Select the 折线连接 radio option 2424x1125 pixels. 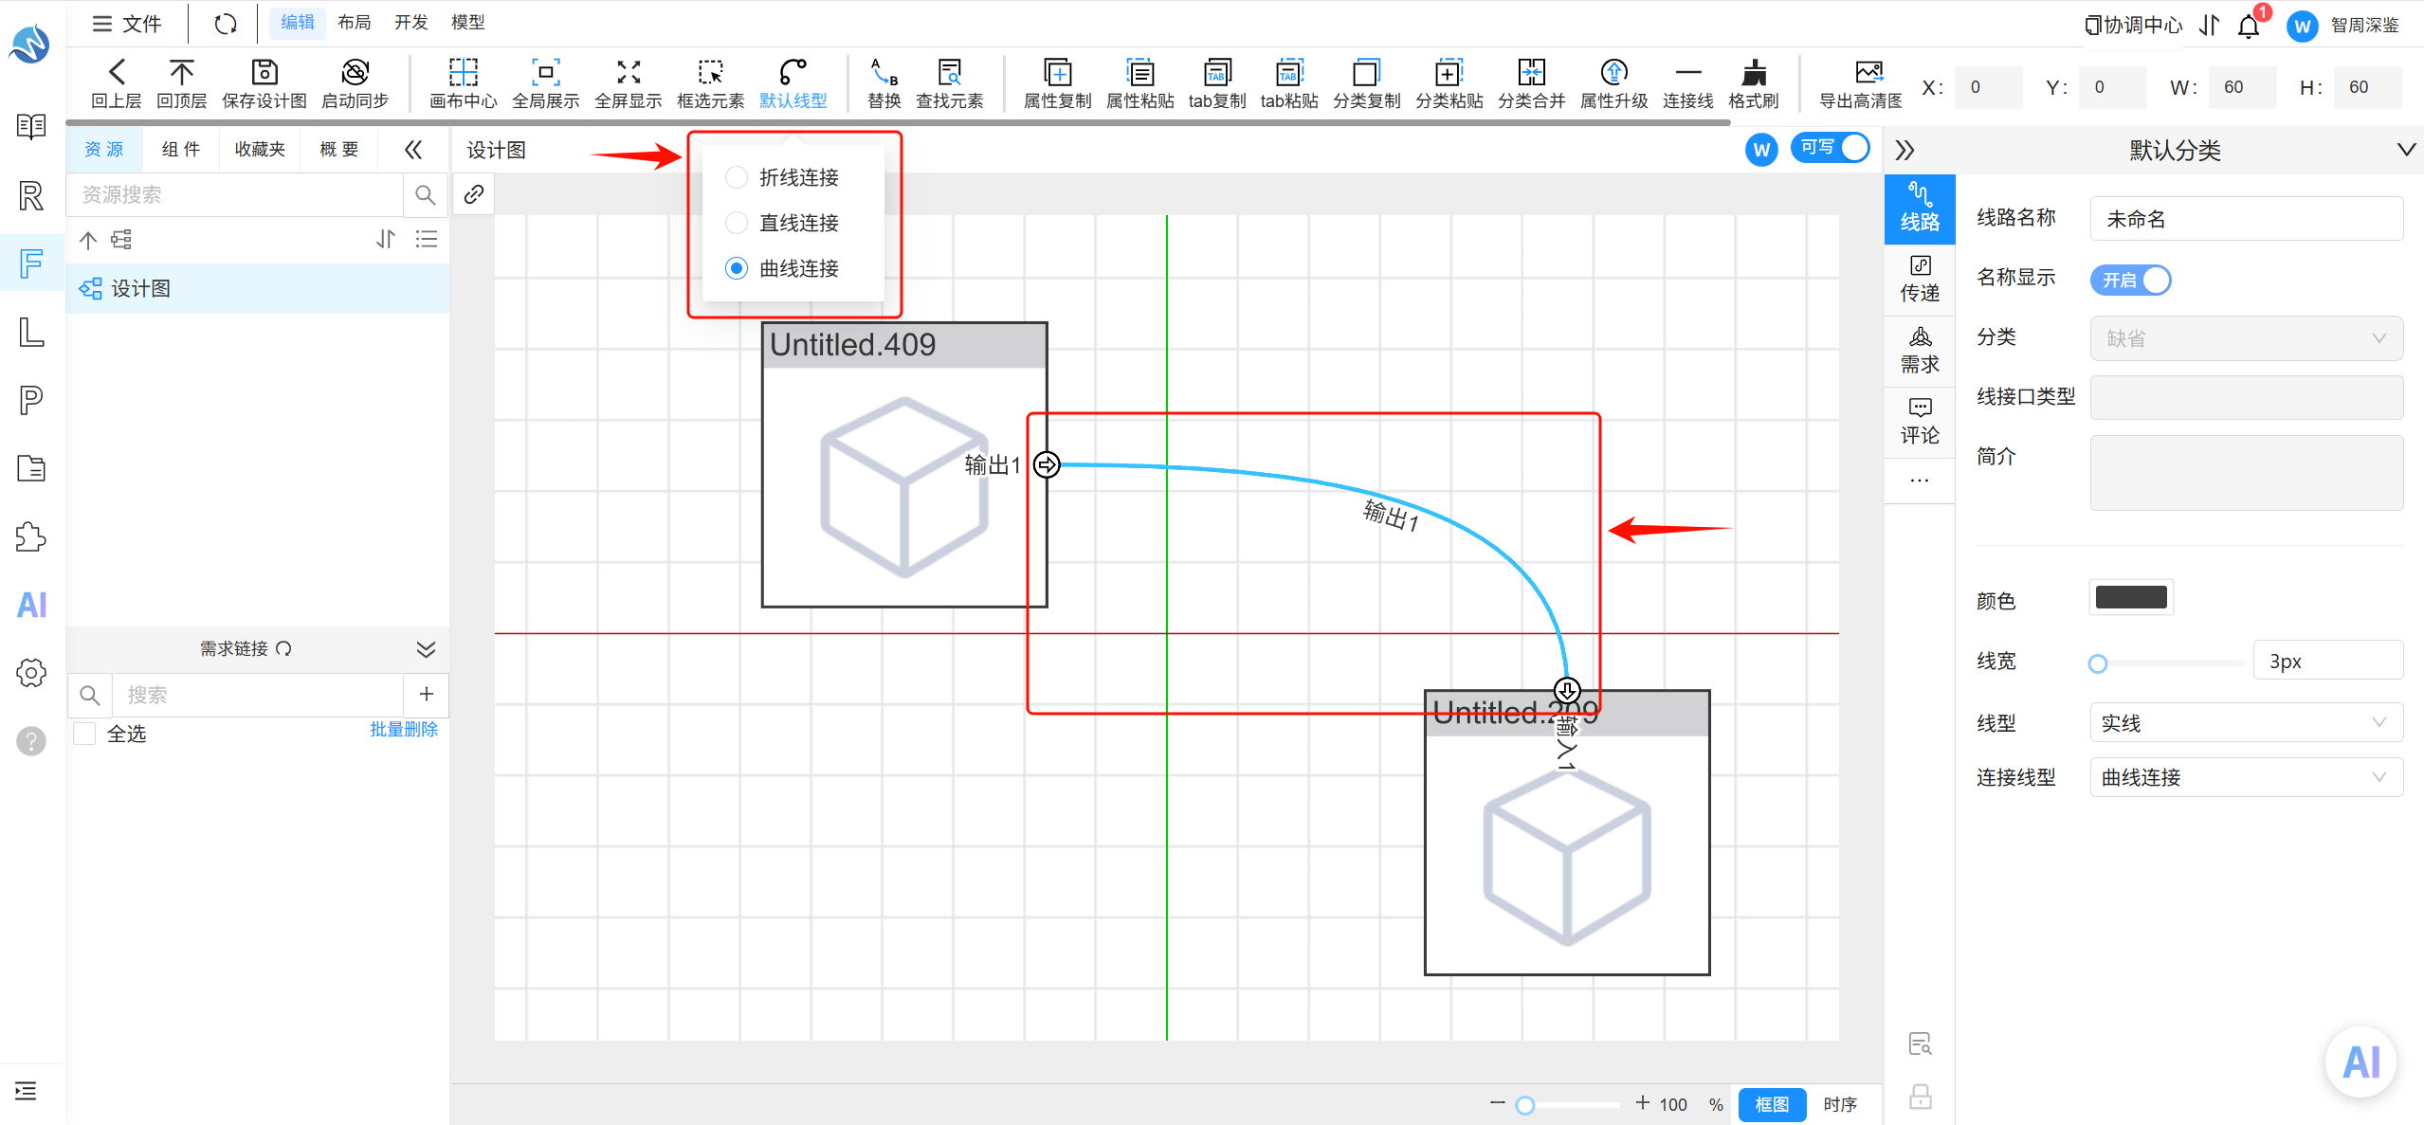pyautogui.click(x=736, y=177)
